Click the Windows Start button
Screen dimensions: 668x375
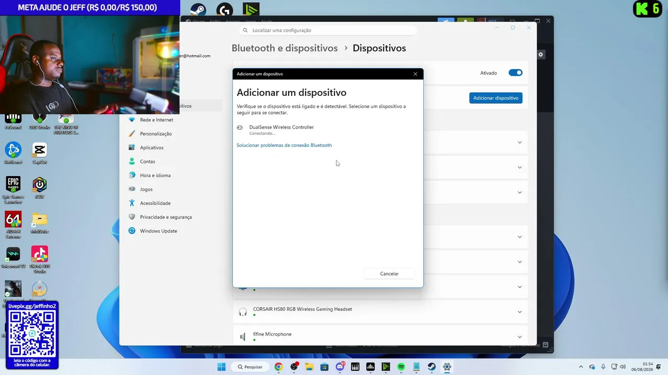click(221, 367)
